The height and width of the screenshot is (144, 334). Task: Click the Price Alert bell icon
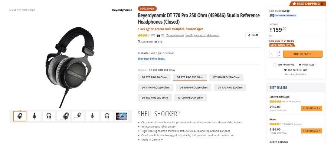[300, 65]
